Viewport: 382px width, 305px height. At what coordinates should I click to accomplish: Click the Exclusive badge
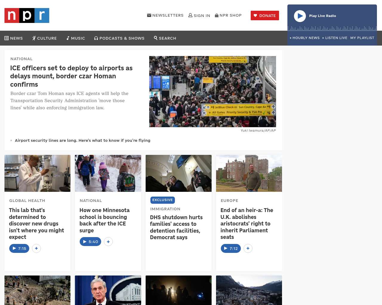163,200
